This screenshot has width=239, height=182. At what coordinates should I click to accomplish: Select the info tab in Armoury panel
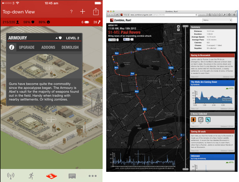pyautogui.click(x=12, y=47)
